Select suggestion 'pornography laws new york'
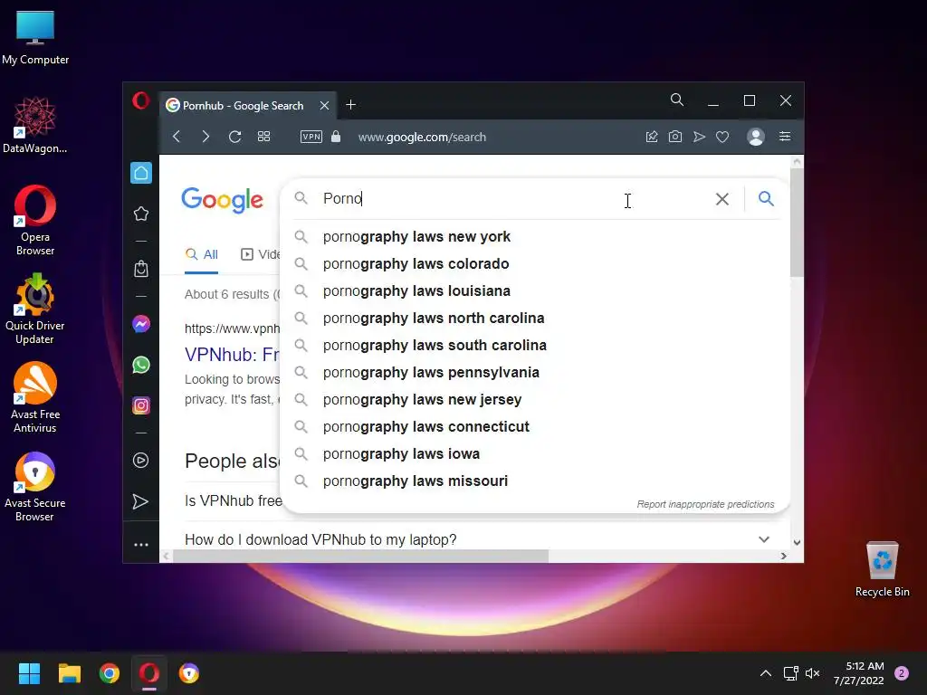 click(x=535, y=237)
